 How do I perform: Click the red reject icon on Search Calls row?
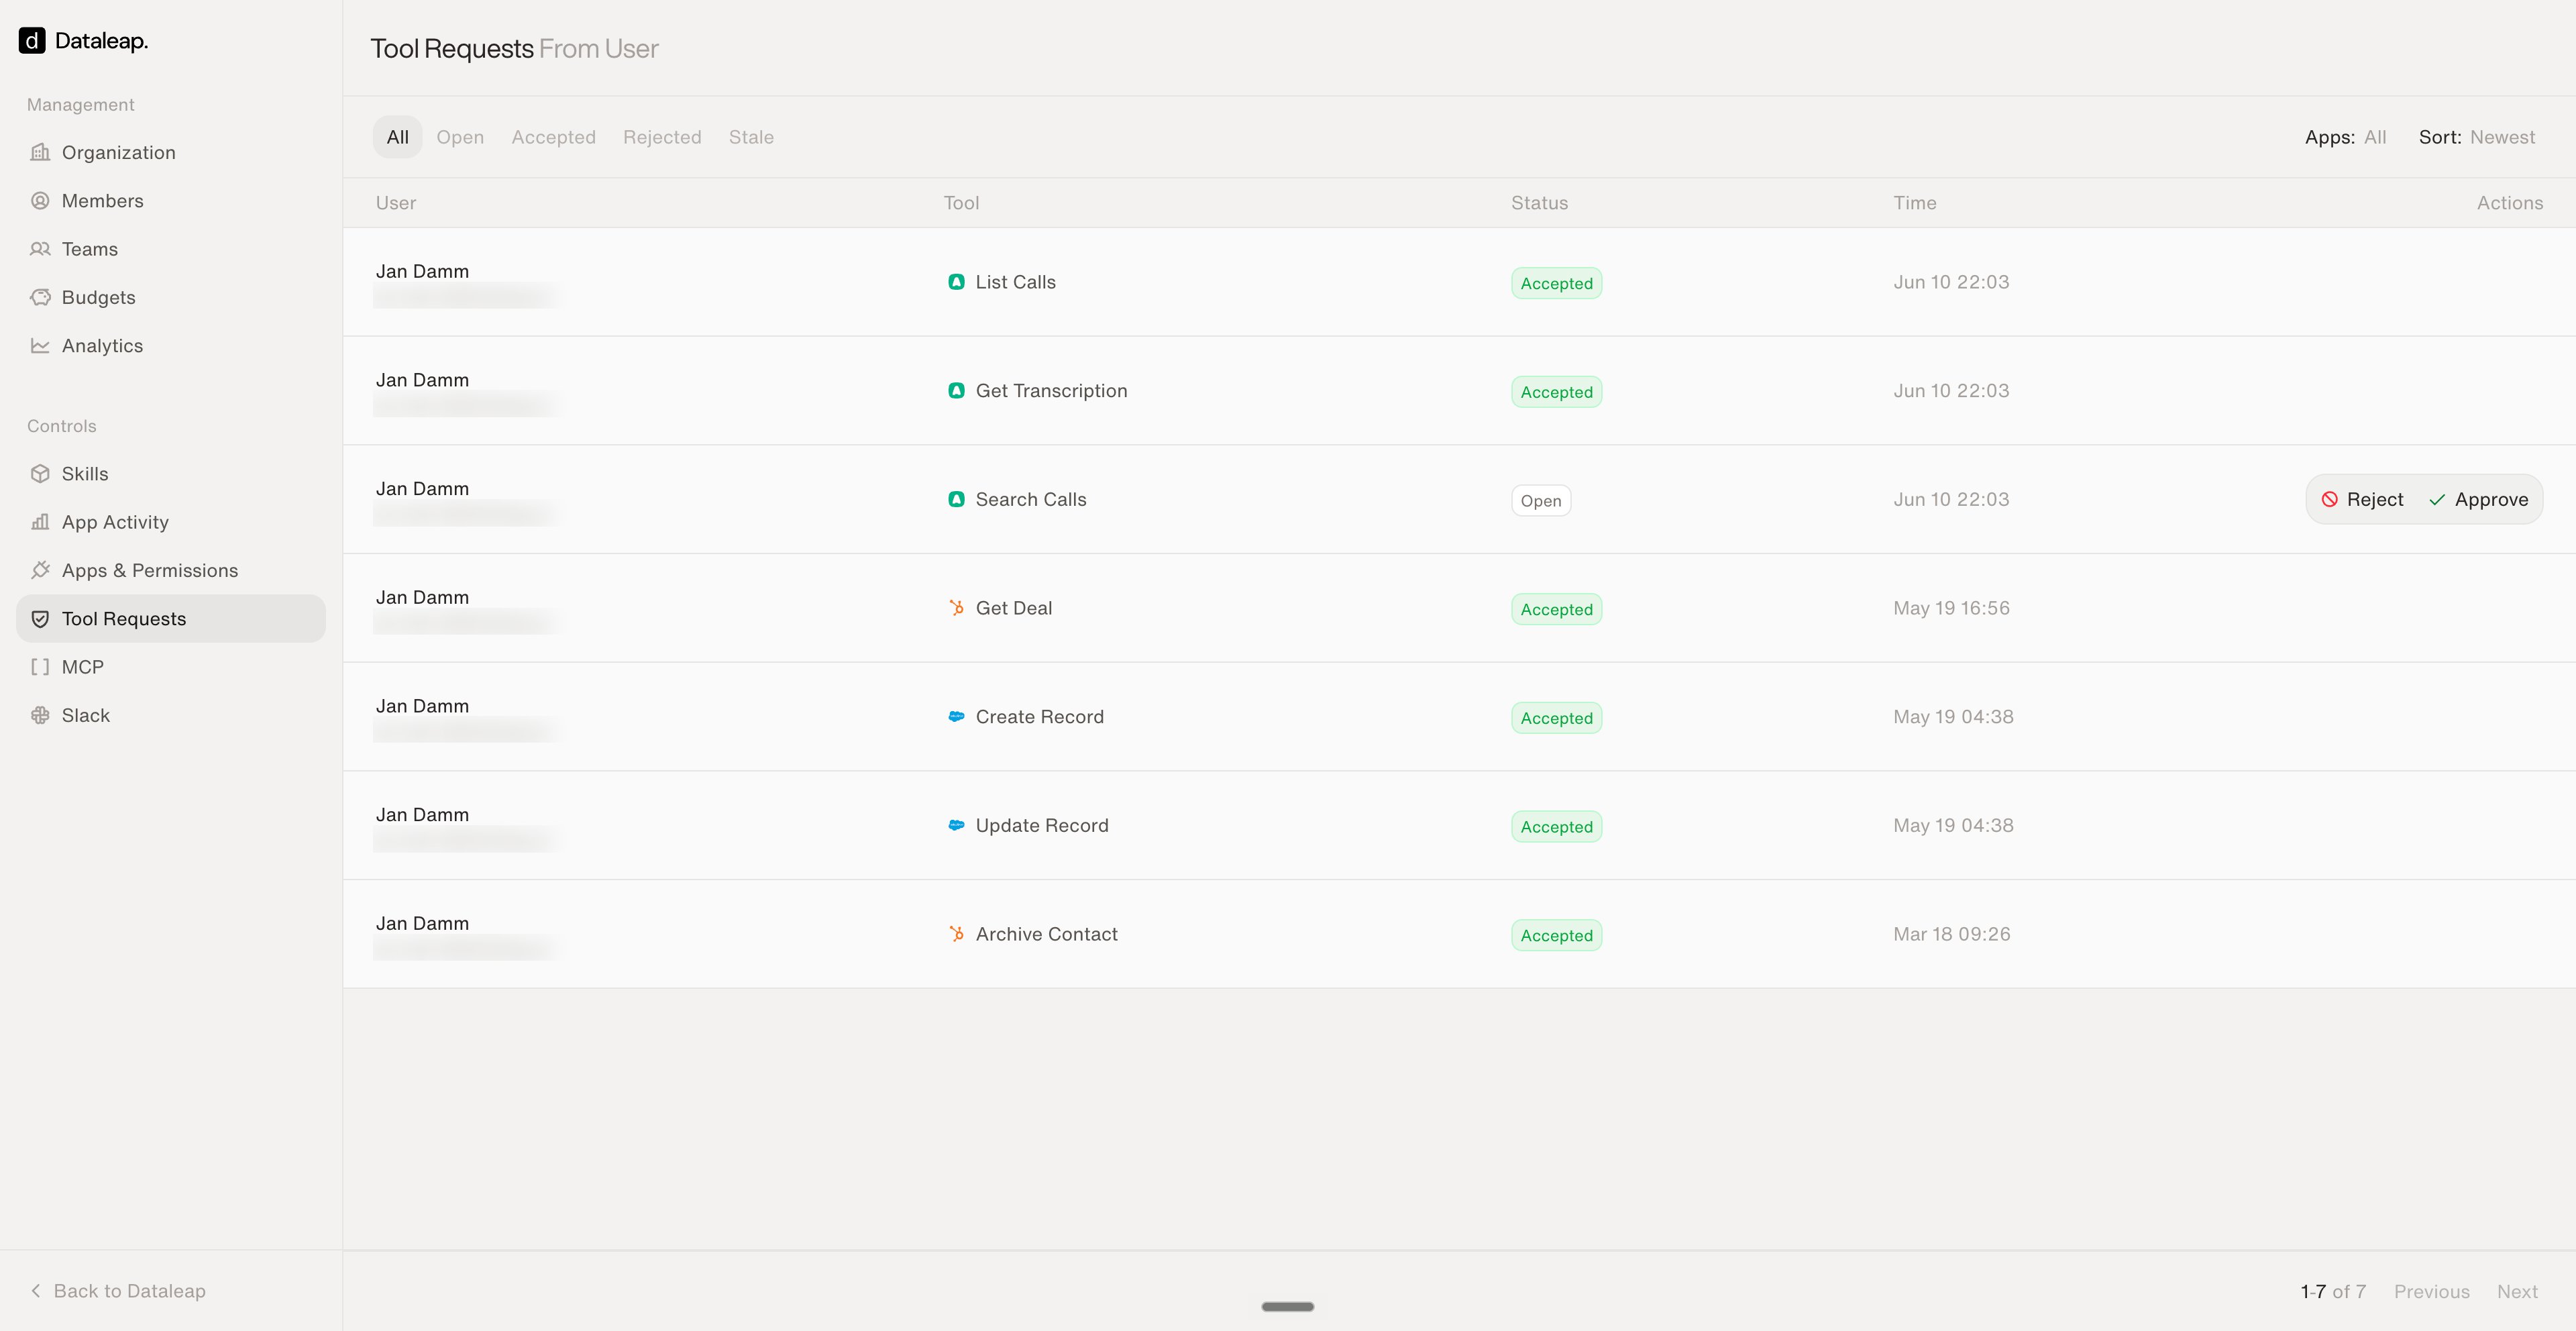[x=2329, y=499]
